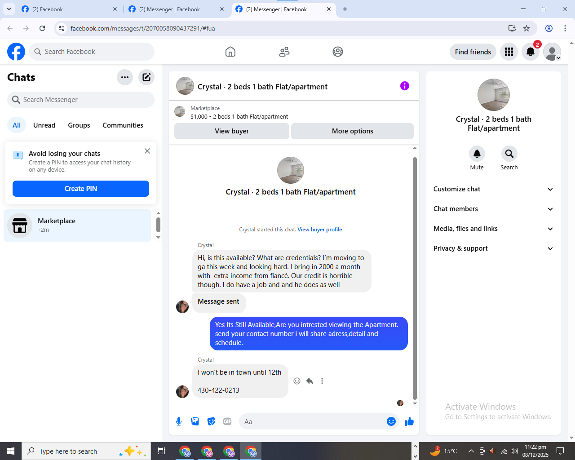The image size is (575, 460).
Task: Search in conversation magnifier icon
Action: (509, 154)
